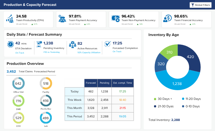The height and width of the screenshot is (131, 215).
Task: Click the 2,456 pending cell
Action: [x=105, y=100]
